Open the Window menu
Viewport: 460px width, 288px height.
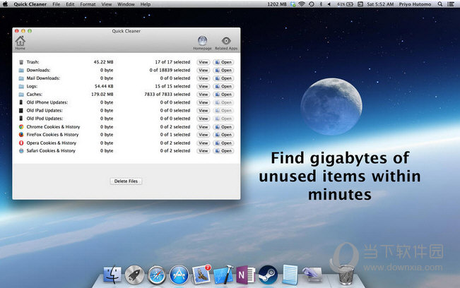pos(126,4)
